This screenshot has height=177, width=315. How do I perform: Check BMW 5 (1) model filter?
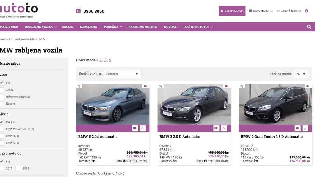[1, 143]
